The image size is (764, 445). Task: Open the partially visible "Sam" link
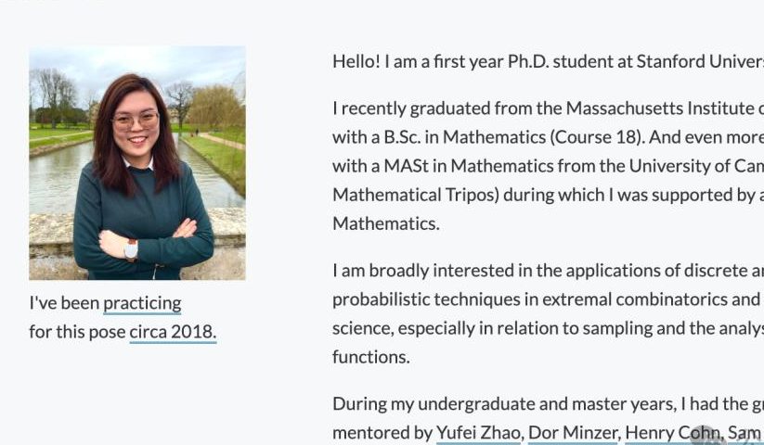(745, 432)
